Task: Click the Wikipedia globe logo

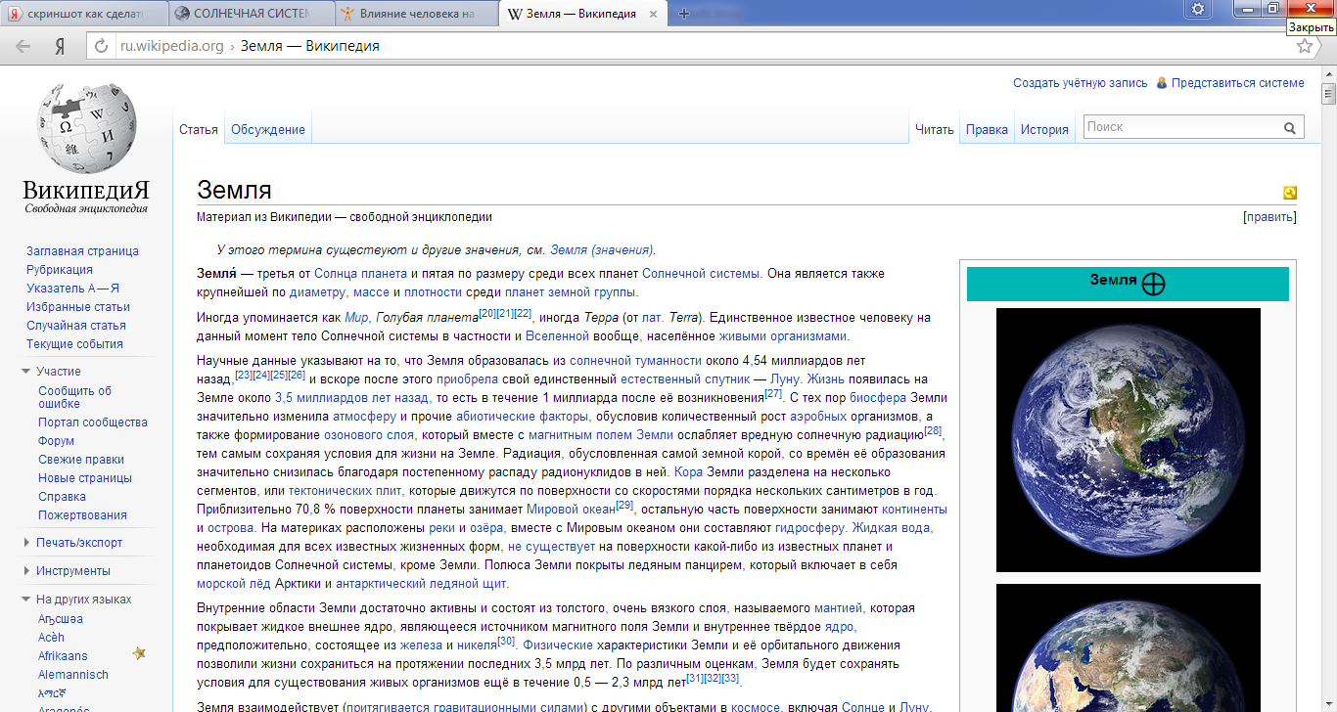Action: coord(86,127)
